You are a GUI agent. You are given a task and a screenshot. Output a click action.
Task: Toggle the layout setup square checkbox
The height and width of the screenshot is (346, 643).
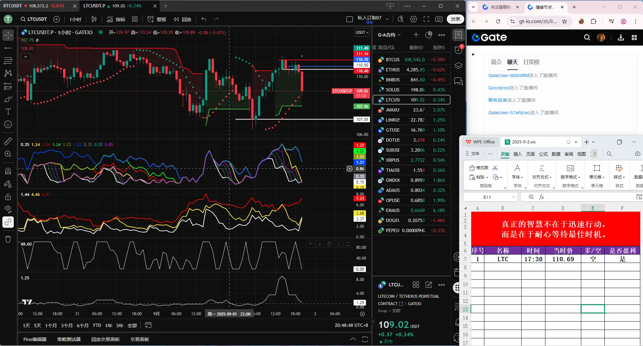[350, 19]
